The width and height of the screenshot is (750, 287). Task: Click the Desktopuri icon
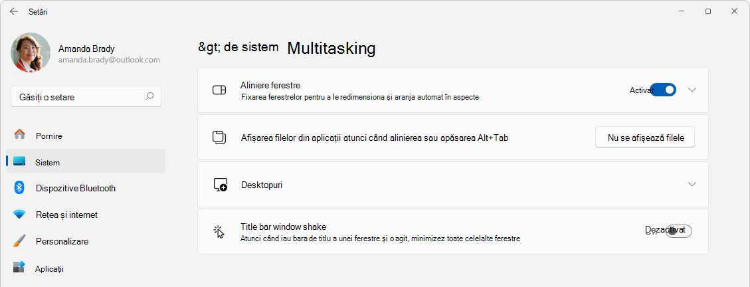[220, 185]
